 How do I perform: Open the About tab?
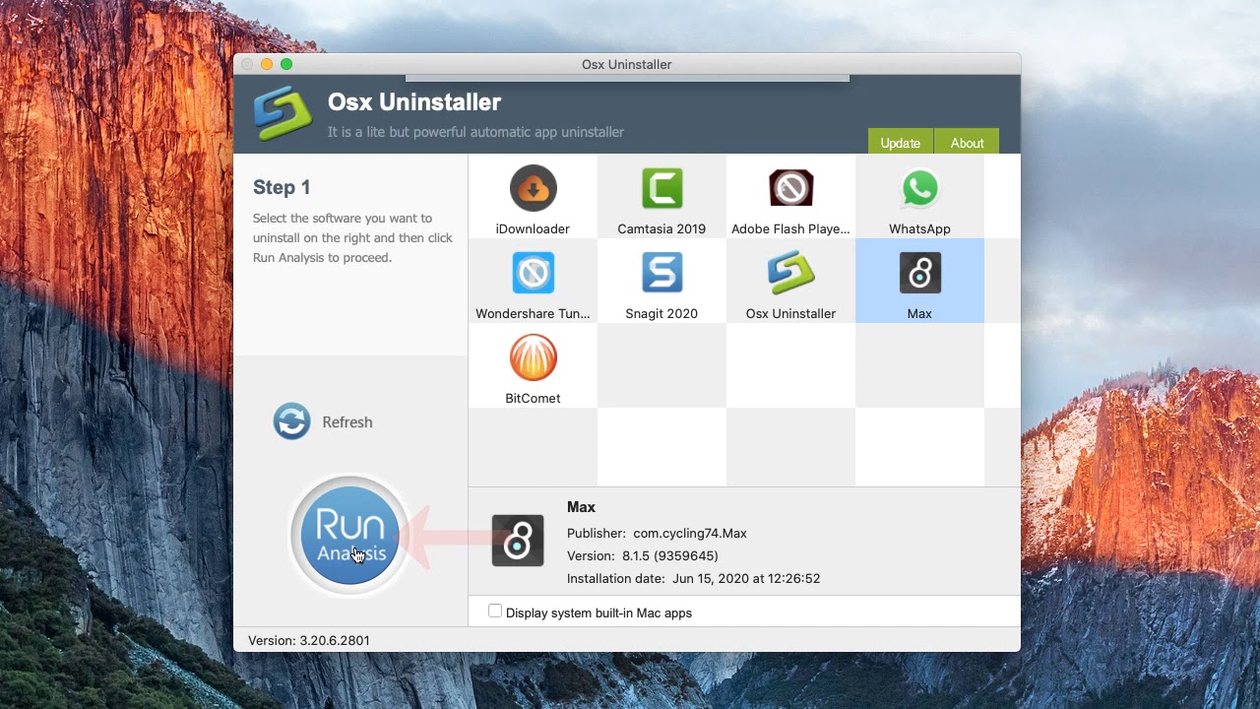pyautogui.click(x=967, y=142)
